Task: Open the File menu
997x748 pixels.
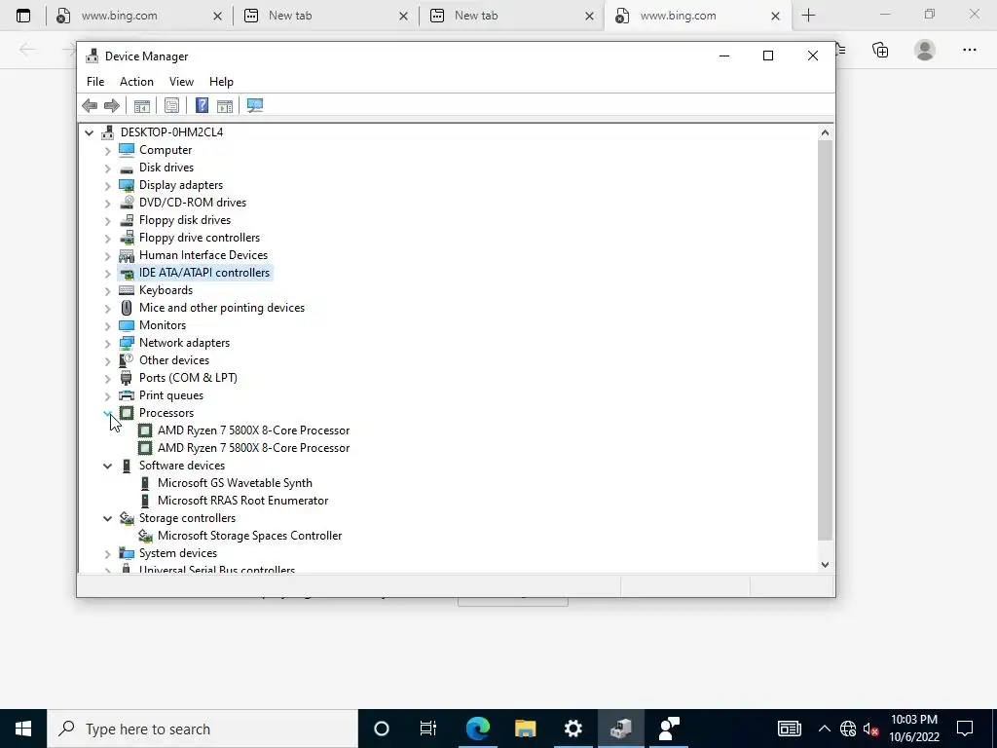Action: point(95,82)
